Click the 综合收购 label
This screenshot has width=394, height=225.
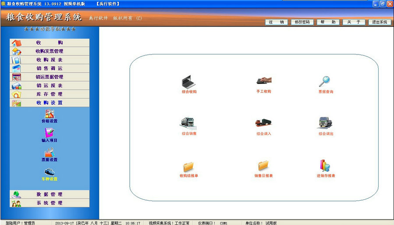coord(189,92)
